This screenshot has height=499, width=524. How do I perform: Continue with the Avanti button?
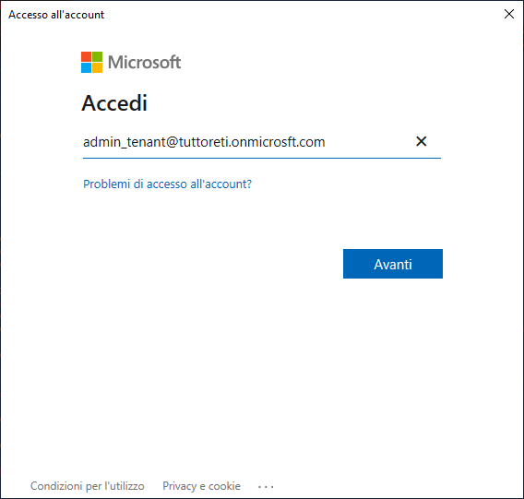[x=393, y=264]
